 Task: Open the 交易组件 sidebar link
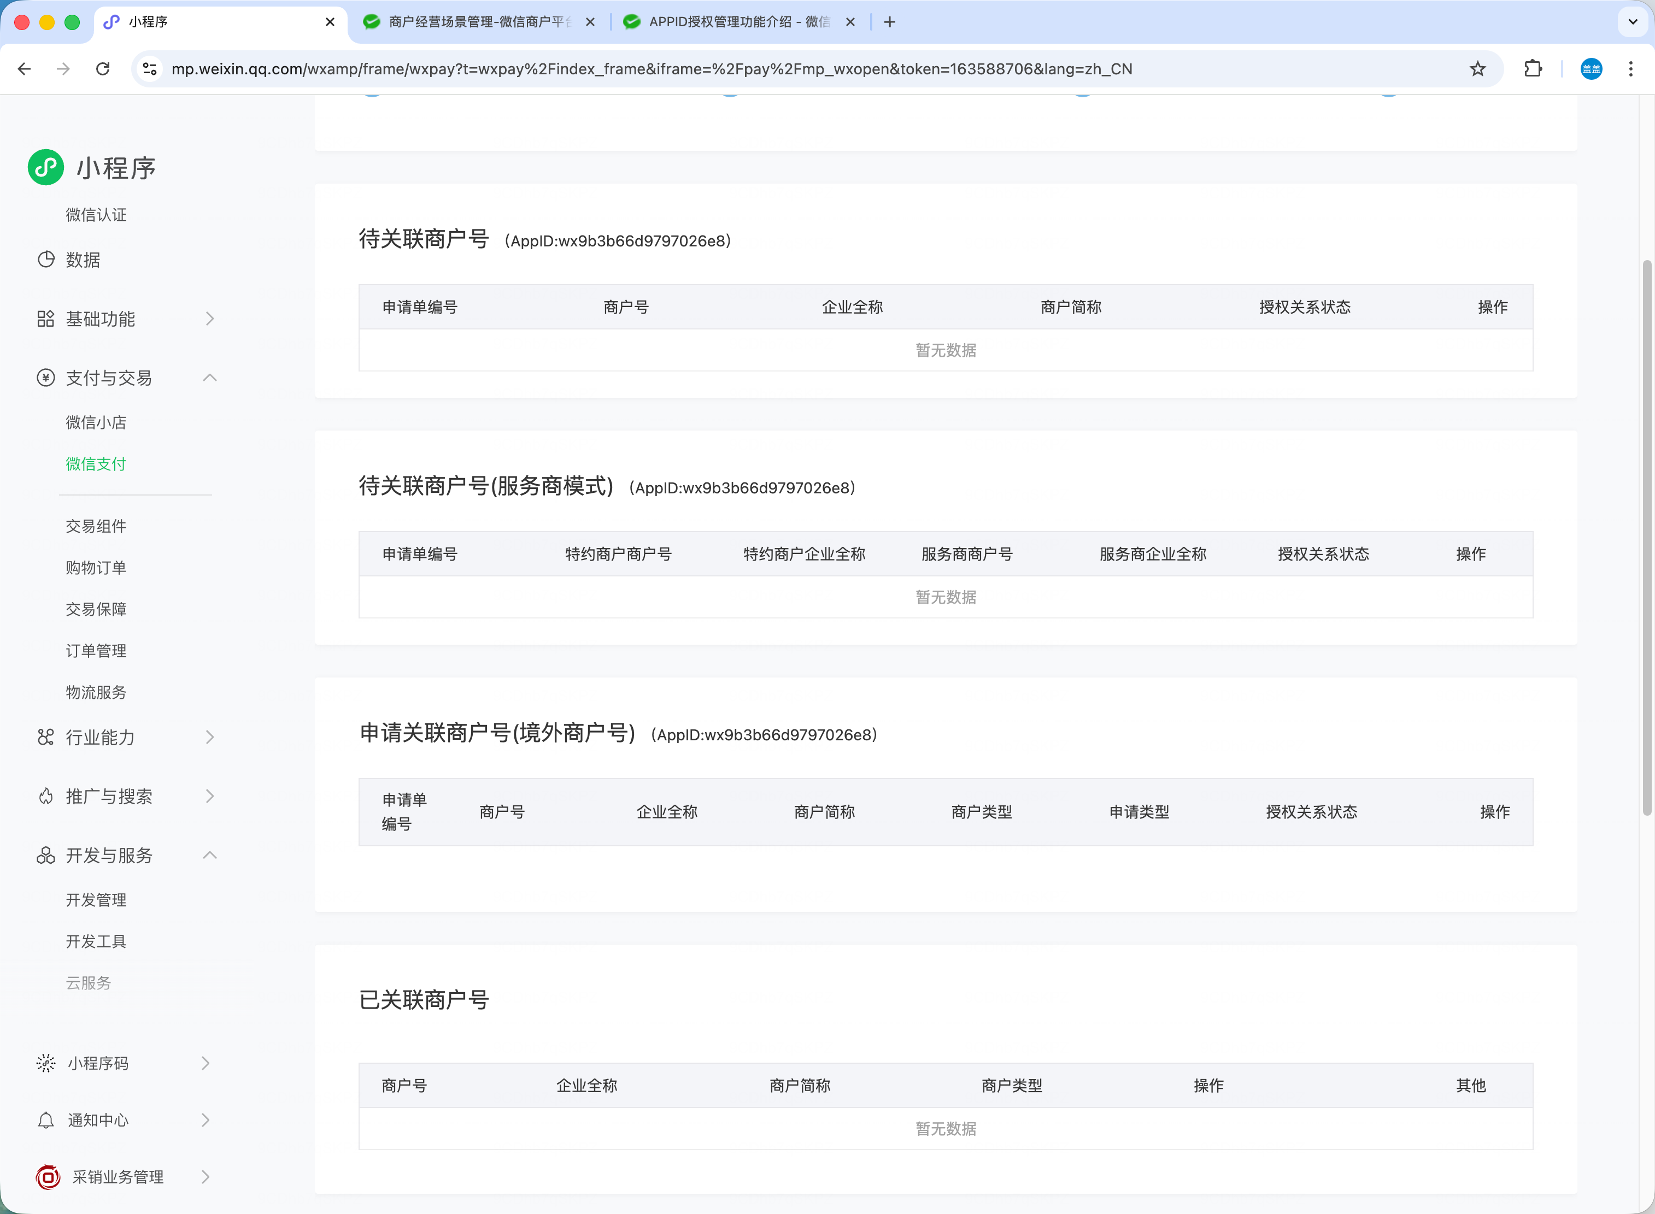pos(96,526)
